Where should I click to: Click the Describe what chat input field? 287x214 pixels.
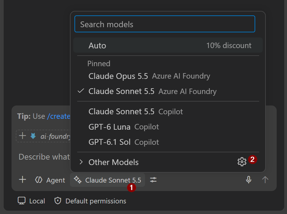point(44,157)
